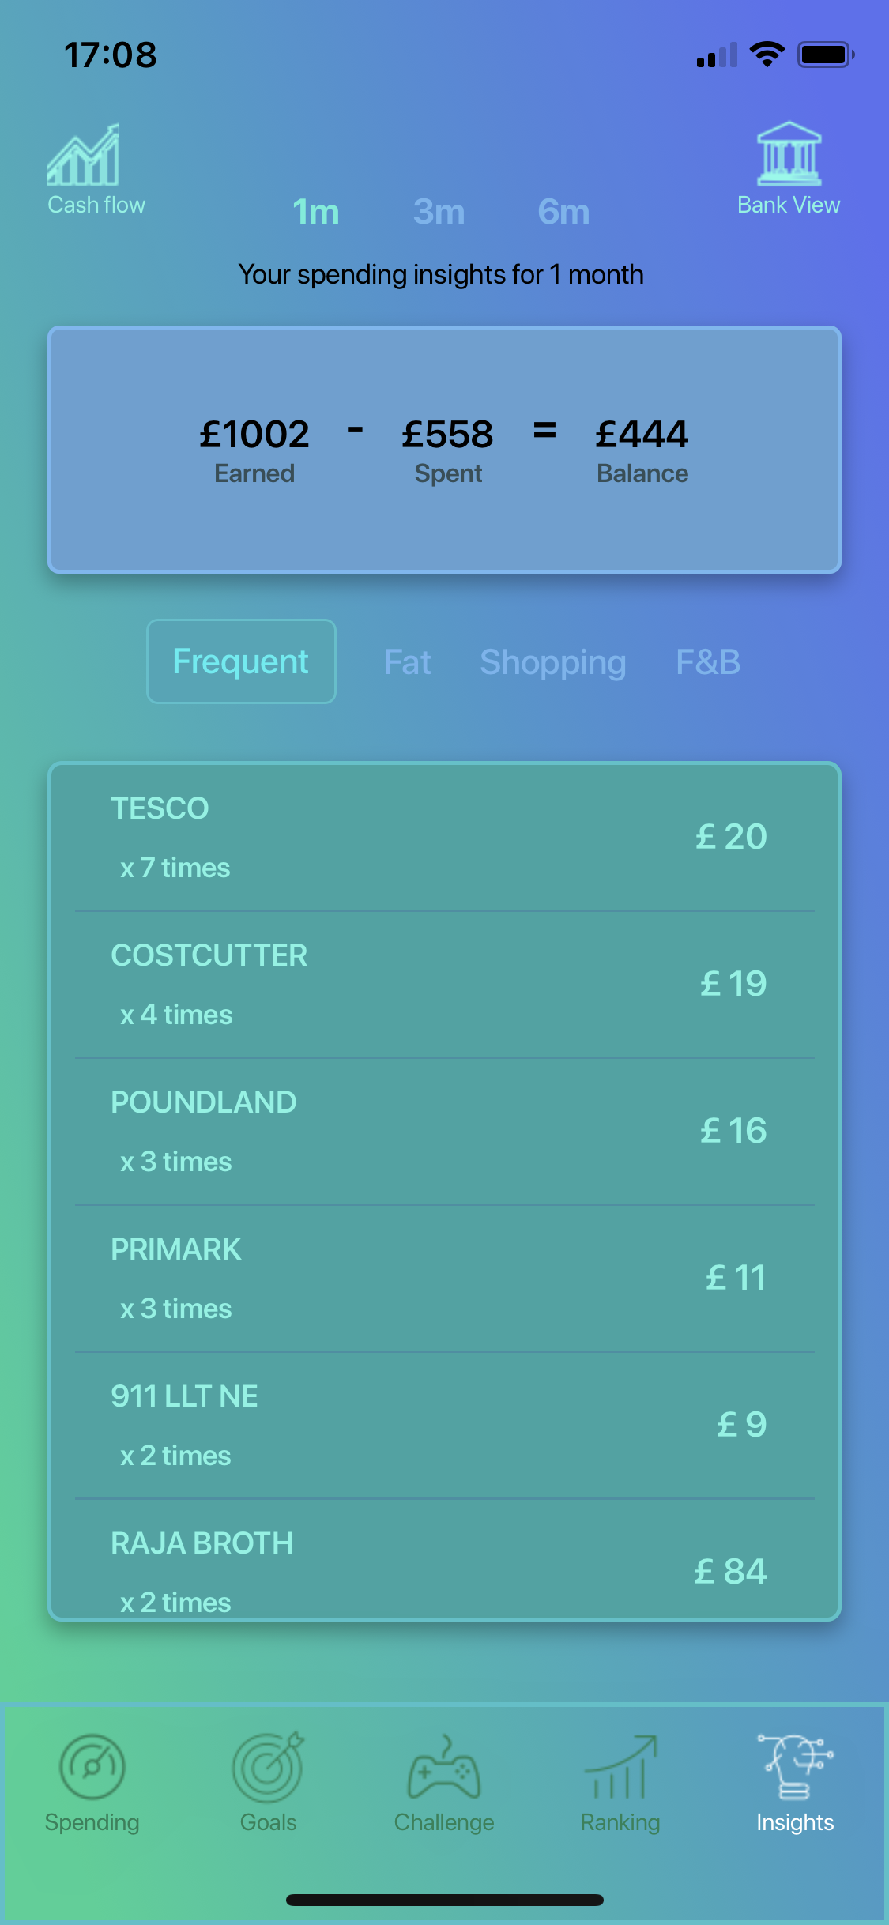
Task: Show the Fat spending category
Action: [x=408, y=662]
